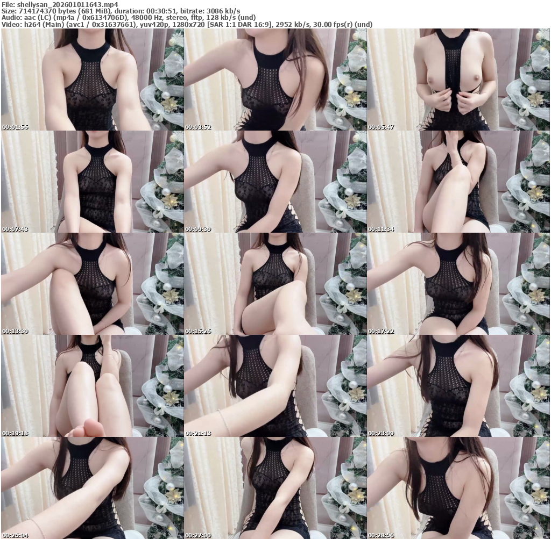Click the thumbnail at 00:05:47
The height and width of the screenshot is (539, 551).
coord(458,80)
